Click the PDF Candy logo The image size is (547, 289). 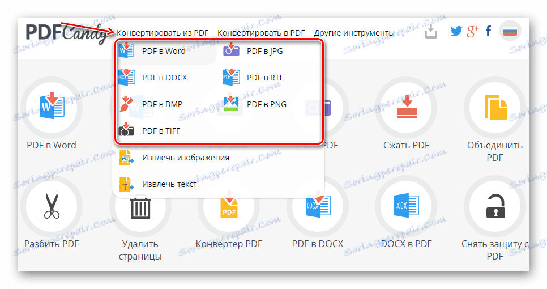pos(67,33)
